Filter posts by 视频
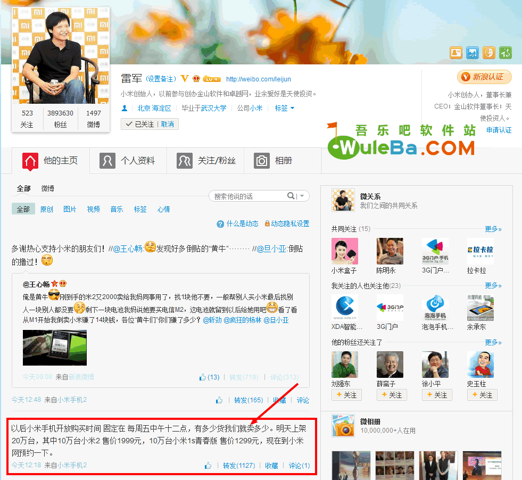Image resolution: width=522 pixels, height=480 pixels. point(94,209)
